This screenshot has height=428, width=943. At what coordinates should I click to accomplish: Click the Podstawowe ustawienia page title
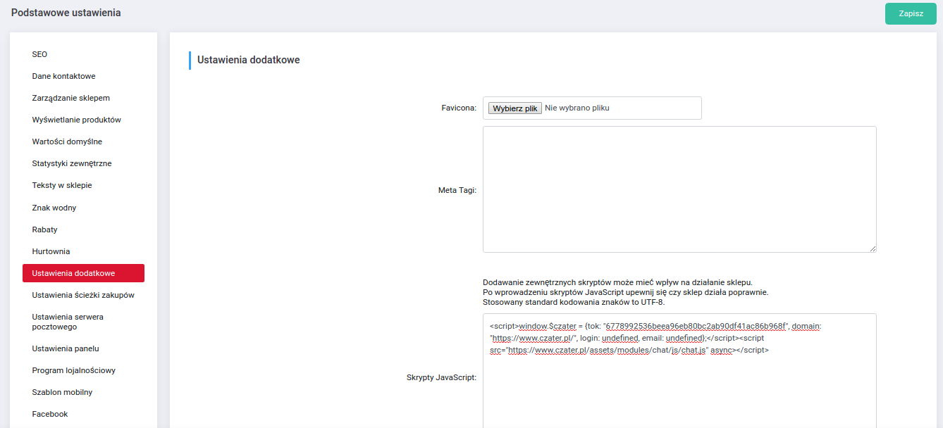pyautogui.click(x=66, y=13)
